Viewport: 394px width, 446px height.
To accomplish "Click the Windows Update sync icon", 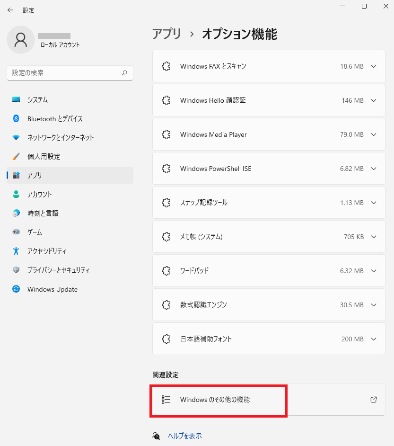I will [x=16, y=289].
